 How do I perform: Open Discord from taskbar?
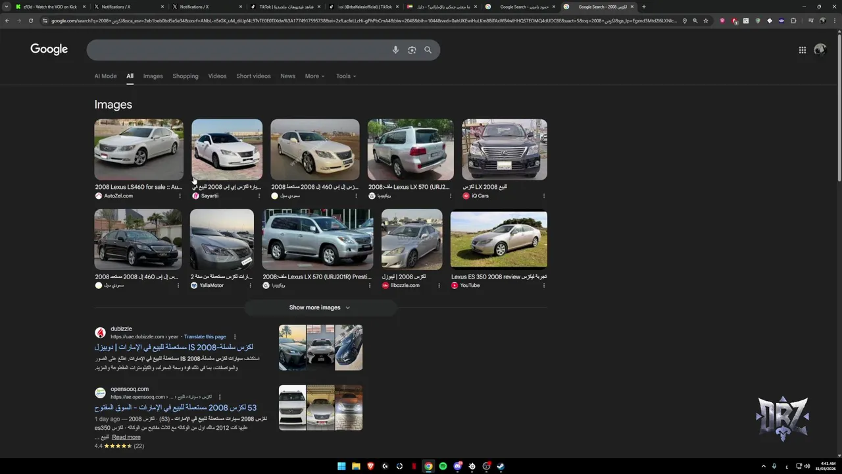tap(457, 466)
